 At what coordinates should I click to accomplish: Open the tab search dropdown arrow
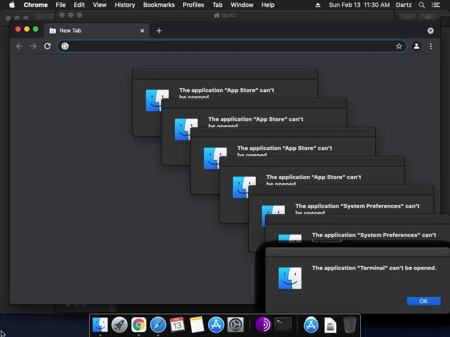tap(431, 31)
